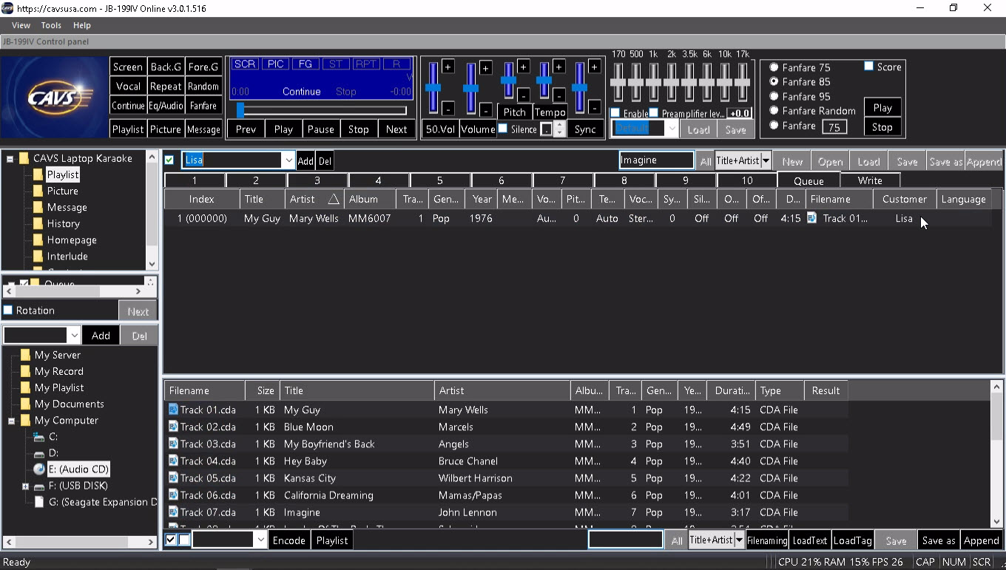Click the My Playlist folder icon
Viewport: 1006px width, 570px height.
pyautogui.click(x=26, y=387)
